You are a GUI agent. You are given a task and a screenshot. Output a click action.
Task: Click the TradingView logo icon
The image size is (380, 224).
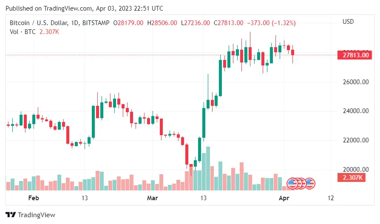point(11,215)
